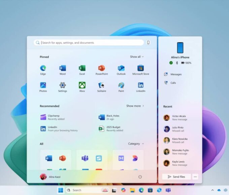Click the Send files button
Viewport: 229px width, 195px height.
(x=176, y=177)
